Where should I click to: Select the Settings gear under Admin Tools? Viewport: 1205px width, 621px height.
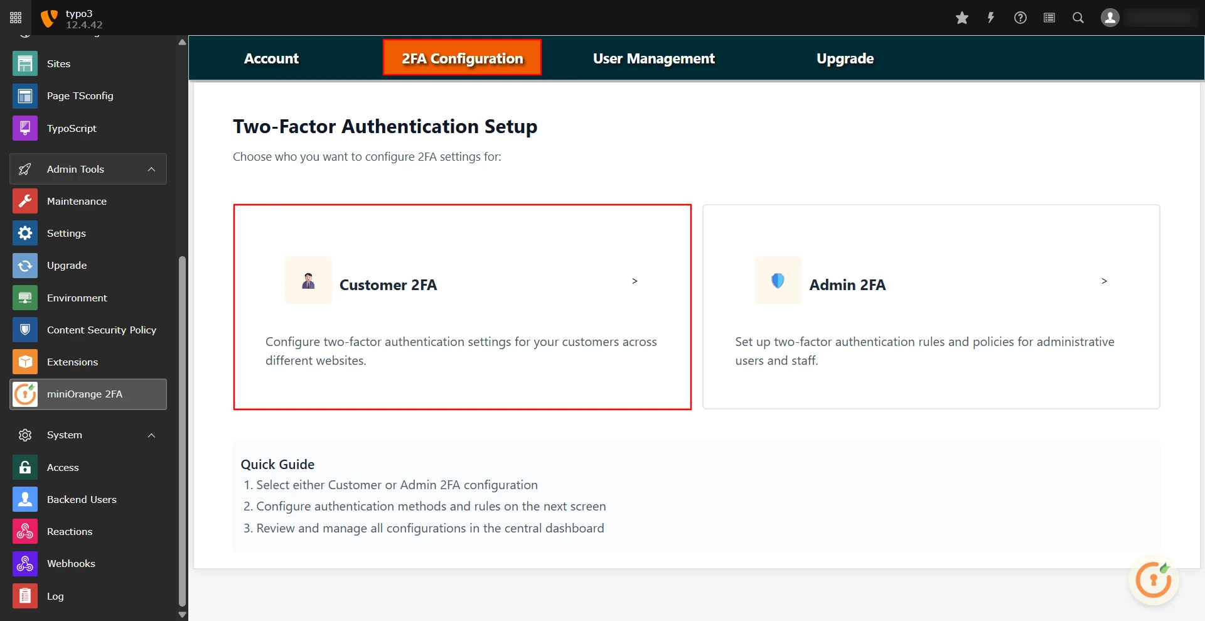66,233
